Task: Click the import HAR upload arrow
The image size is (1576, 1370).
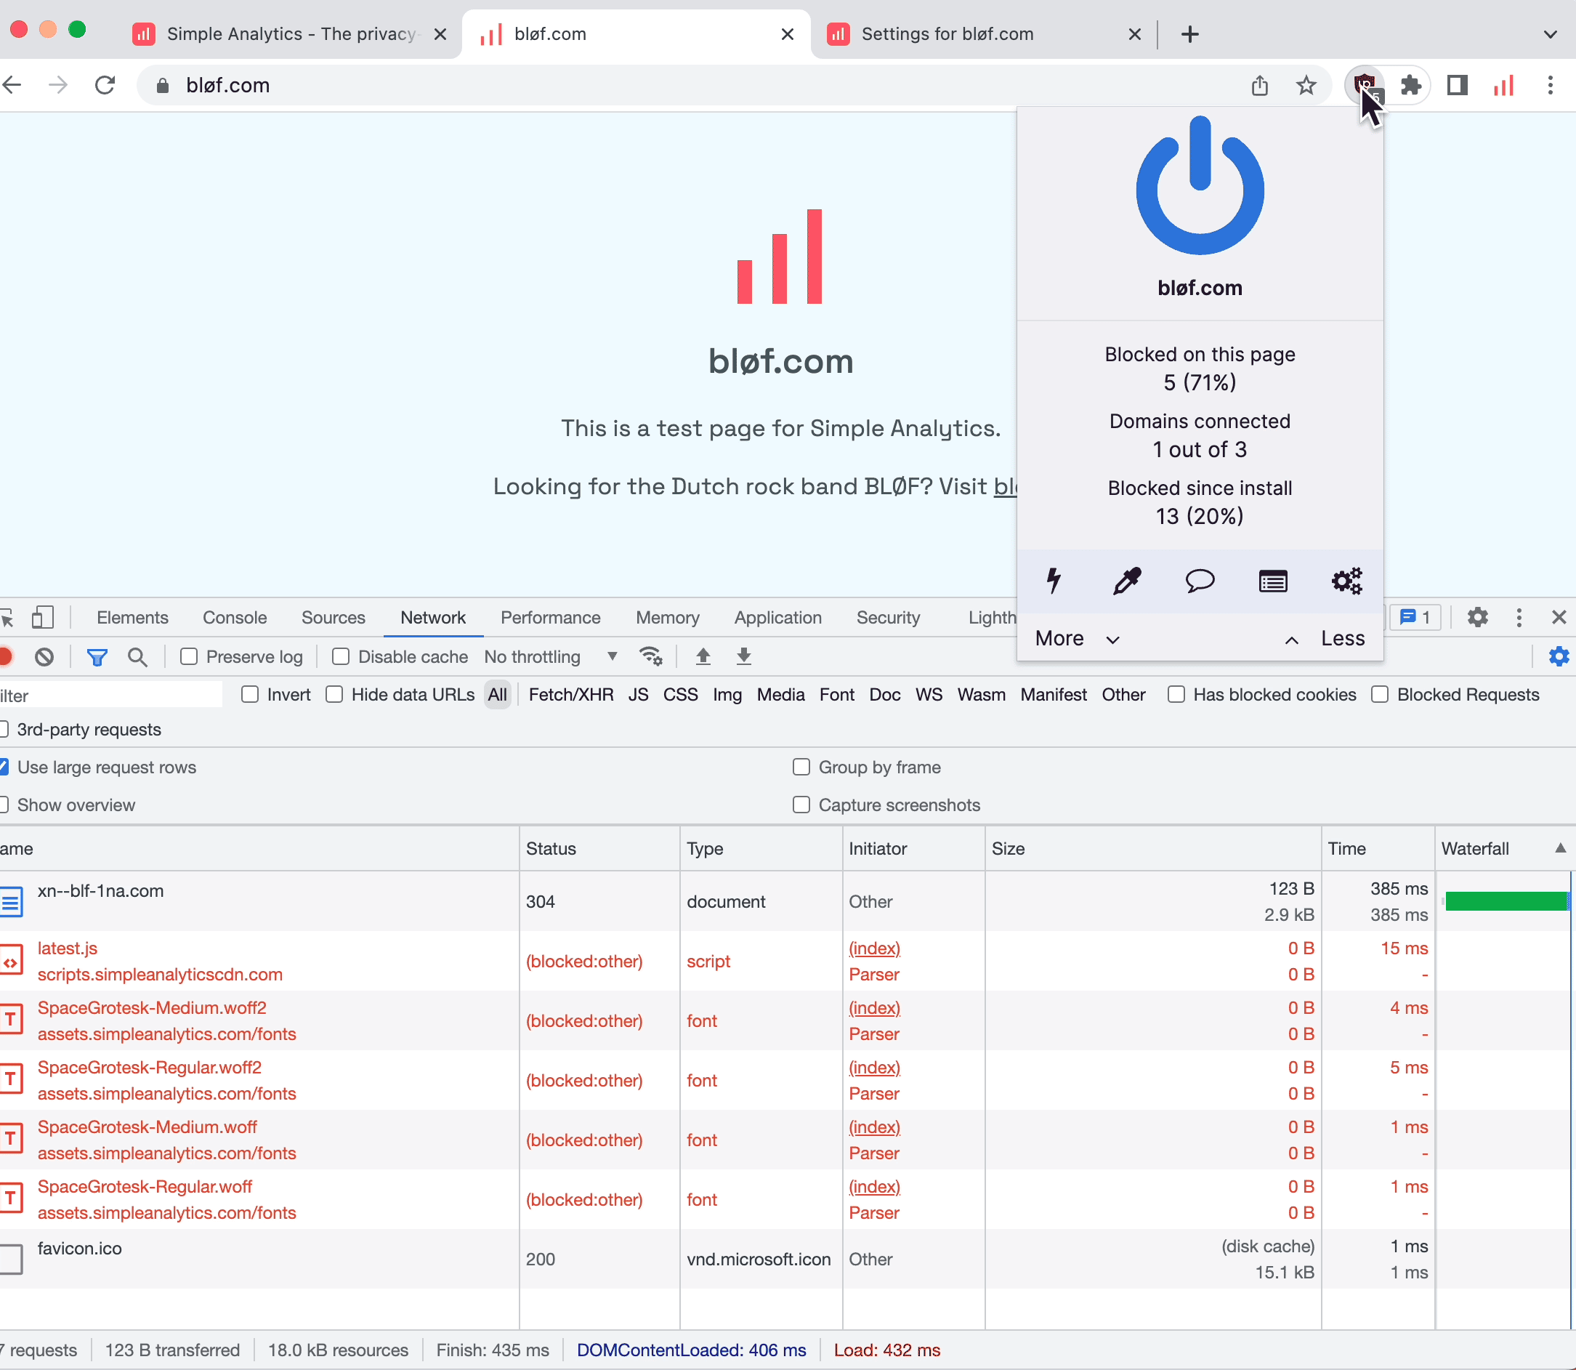Action: 703,657
